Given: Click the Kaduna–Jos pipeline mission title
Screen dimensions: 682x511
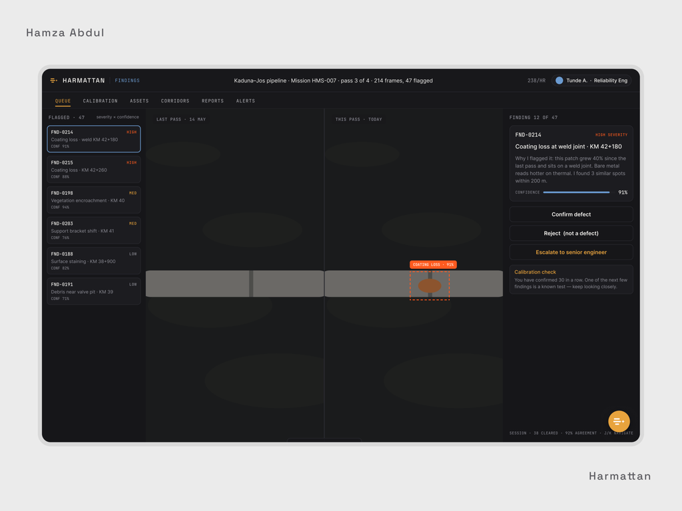Looking at the screenshot, I should (333, 81).
